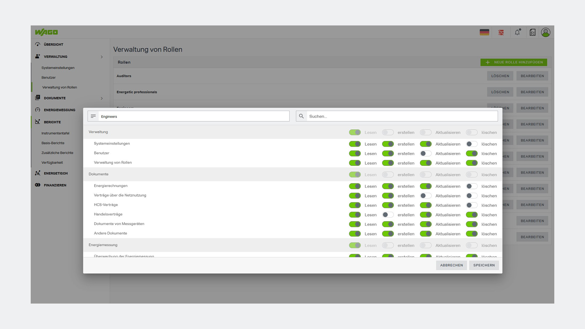Toggle löschen for HCS-Verträge

click(472, 205)
